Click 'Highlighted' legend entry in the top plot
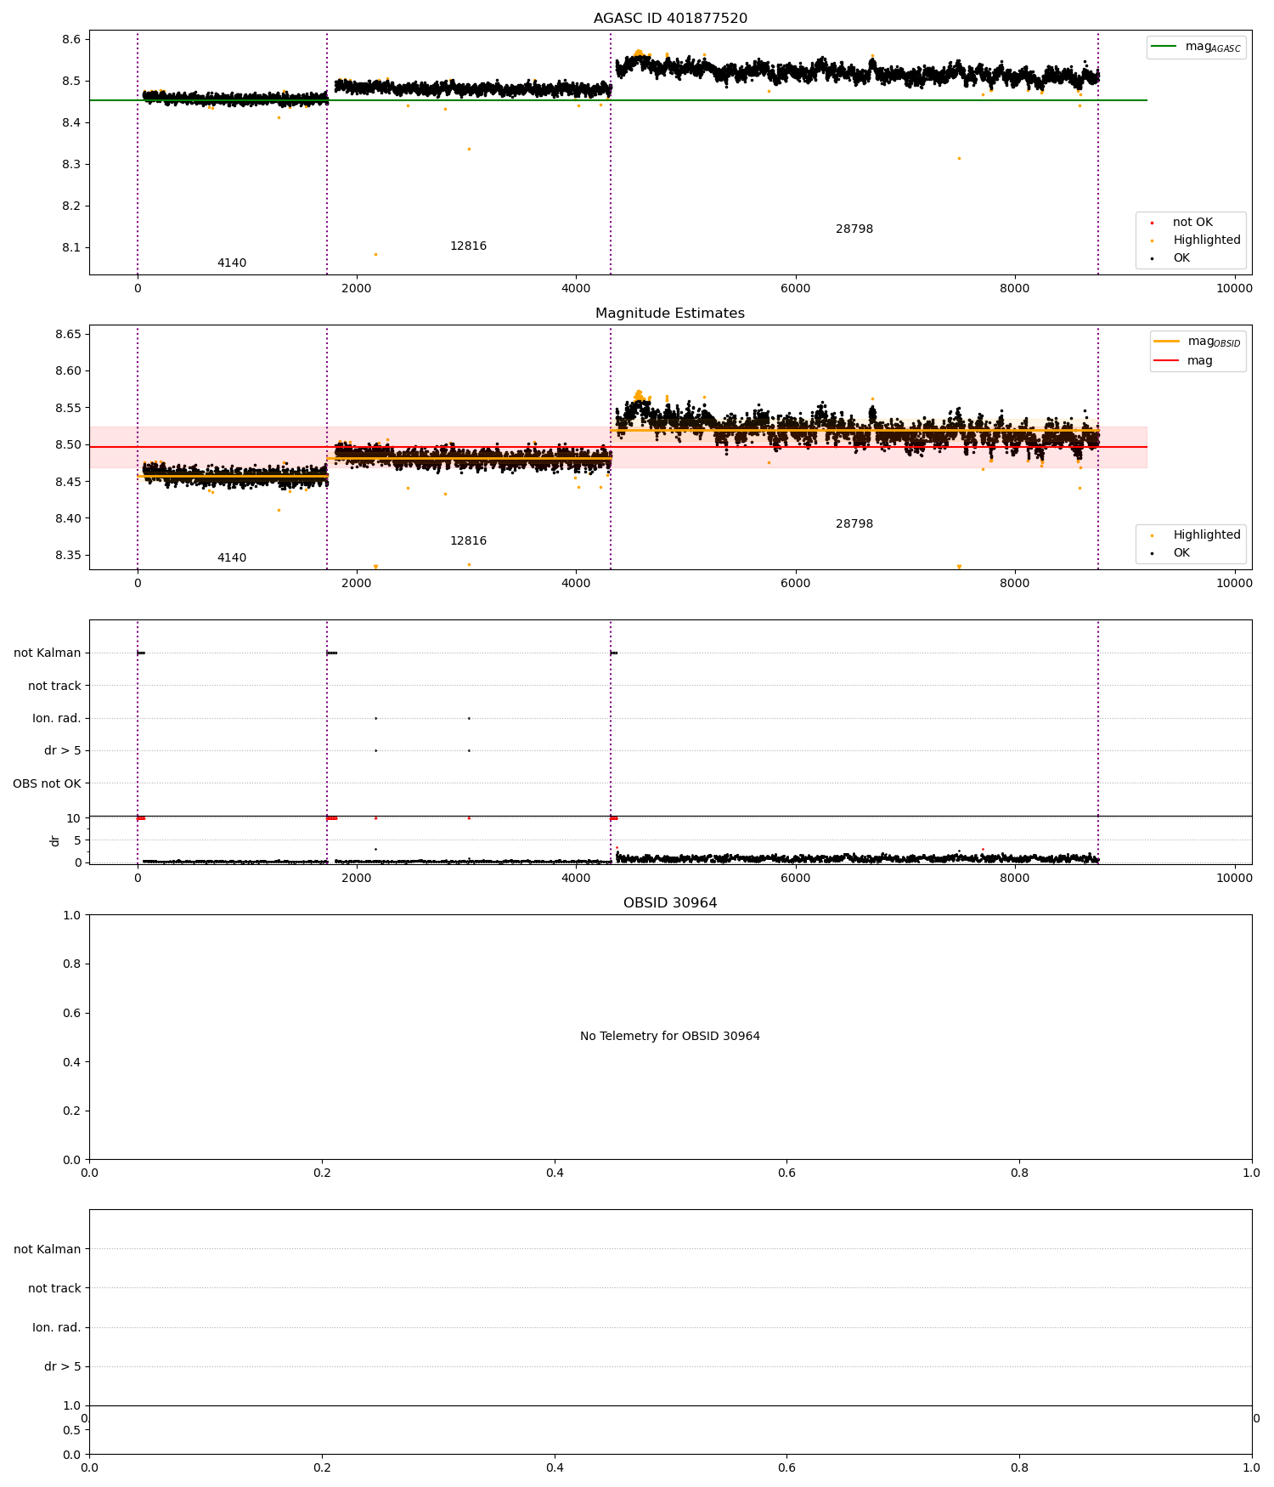Image resolution: width=1274 pixels, height=1487 pixels. (x=1196, y=240)
